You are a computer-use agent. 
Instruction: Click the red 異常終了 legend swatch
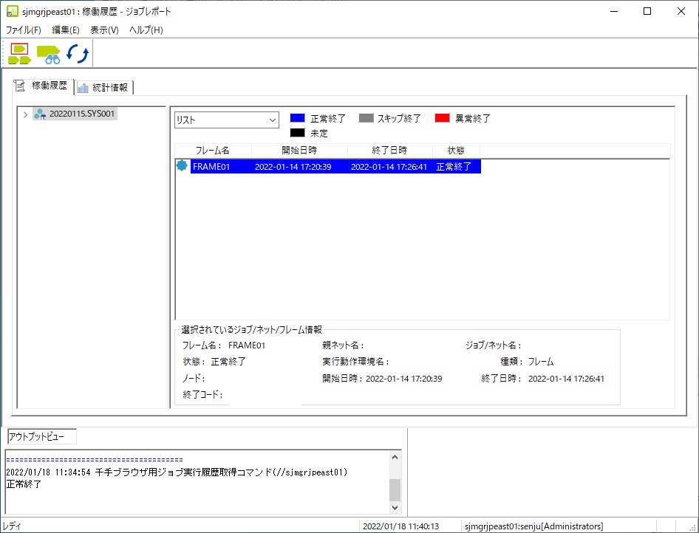tap(442, 118)
